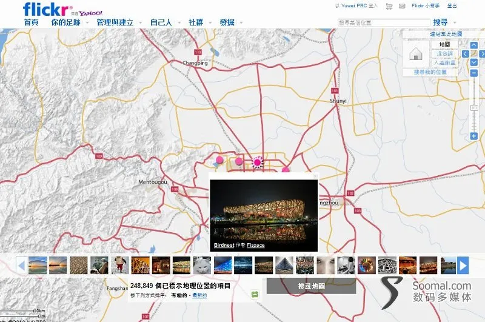The width and height of the screenshot is (485, 322).
Task: Expand dropdown arrow next to 自己人
Action: pos(179,22)
